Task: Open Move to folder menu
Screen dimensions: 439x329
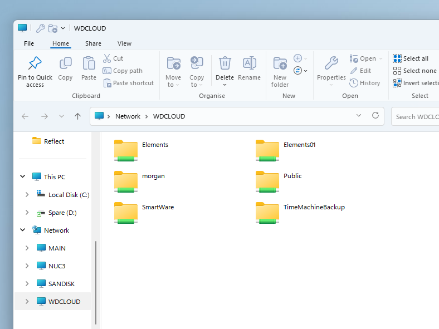Action: pos(173,72)
